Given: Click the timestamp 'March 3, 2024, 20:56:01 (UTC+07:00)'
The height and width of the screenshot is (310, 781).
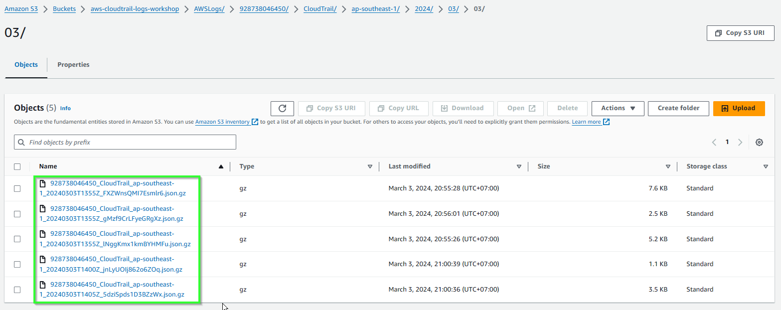Looking at the screenshot, I should pyautogui.click(x=444, y=214).
